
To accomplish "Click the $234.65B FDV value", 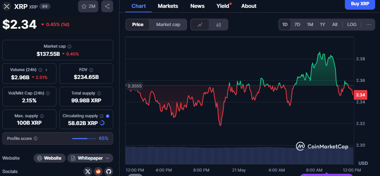I will 86,77.
